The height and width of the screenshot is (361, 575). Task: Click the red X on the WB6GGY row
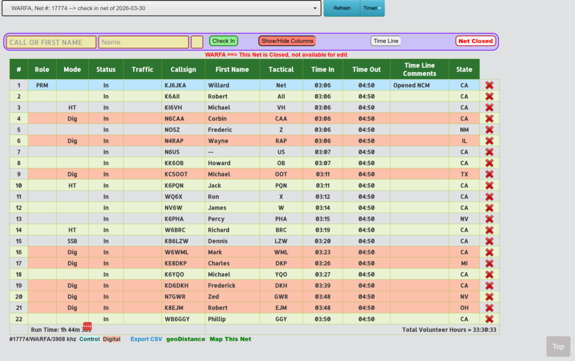pos(489,319)
